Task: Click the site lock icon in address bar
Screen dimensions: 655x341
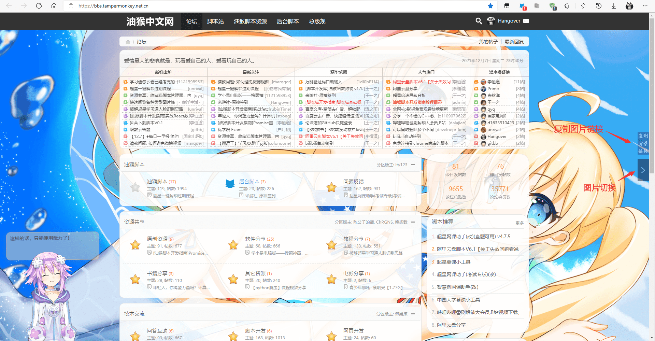Action: (x=71, y=6)
